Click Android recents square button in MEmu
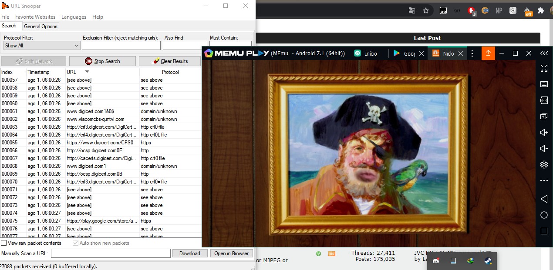 click(544, 231)
